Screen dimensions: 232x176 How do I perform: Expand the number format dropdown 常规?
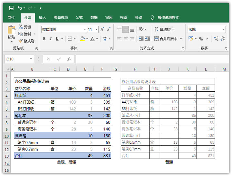point(224,29)
